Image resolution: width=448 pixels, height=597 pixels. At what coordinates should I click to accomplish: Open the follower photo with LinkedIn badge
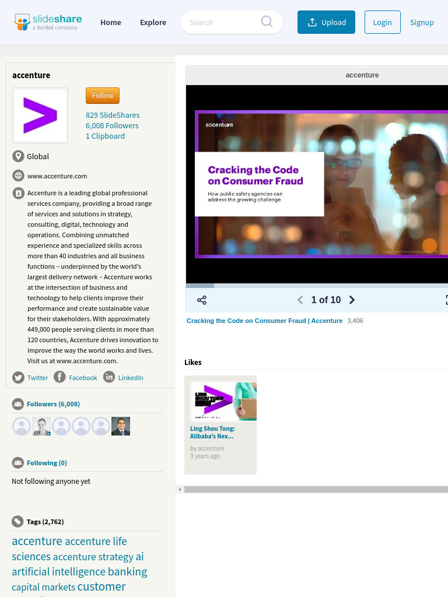click(x=41, y=426)
